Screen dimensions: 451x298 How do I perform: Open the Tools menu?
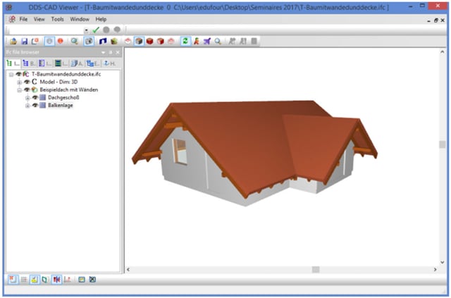(x=58, y=19)
